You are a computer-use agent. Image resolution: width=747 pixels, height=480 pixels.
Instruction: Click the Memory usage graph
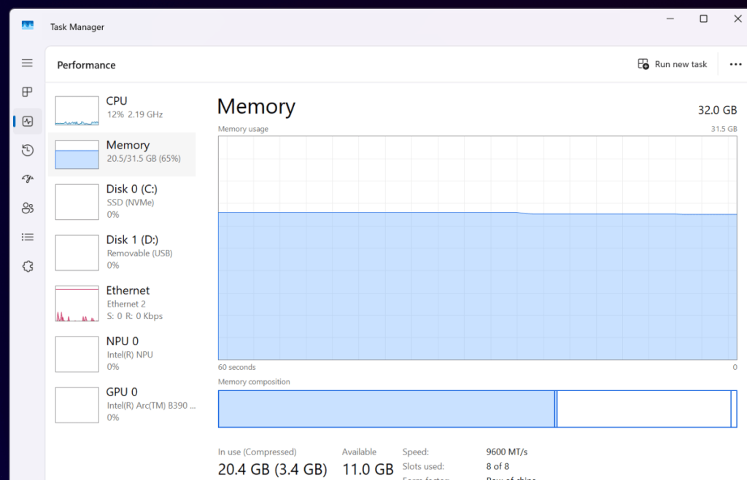[x=477, y=248]
